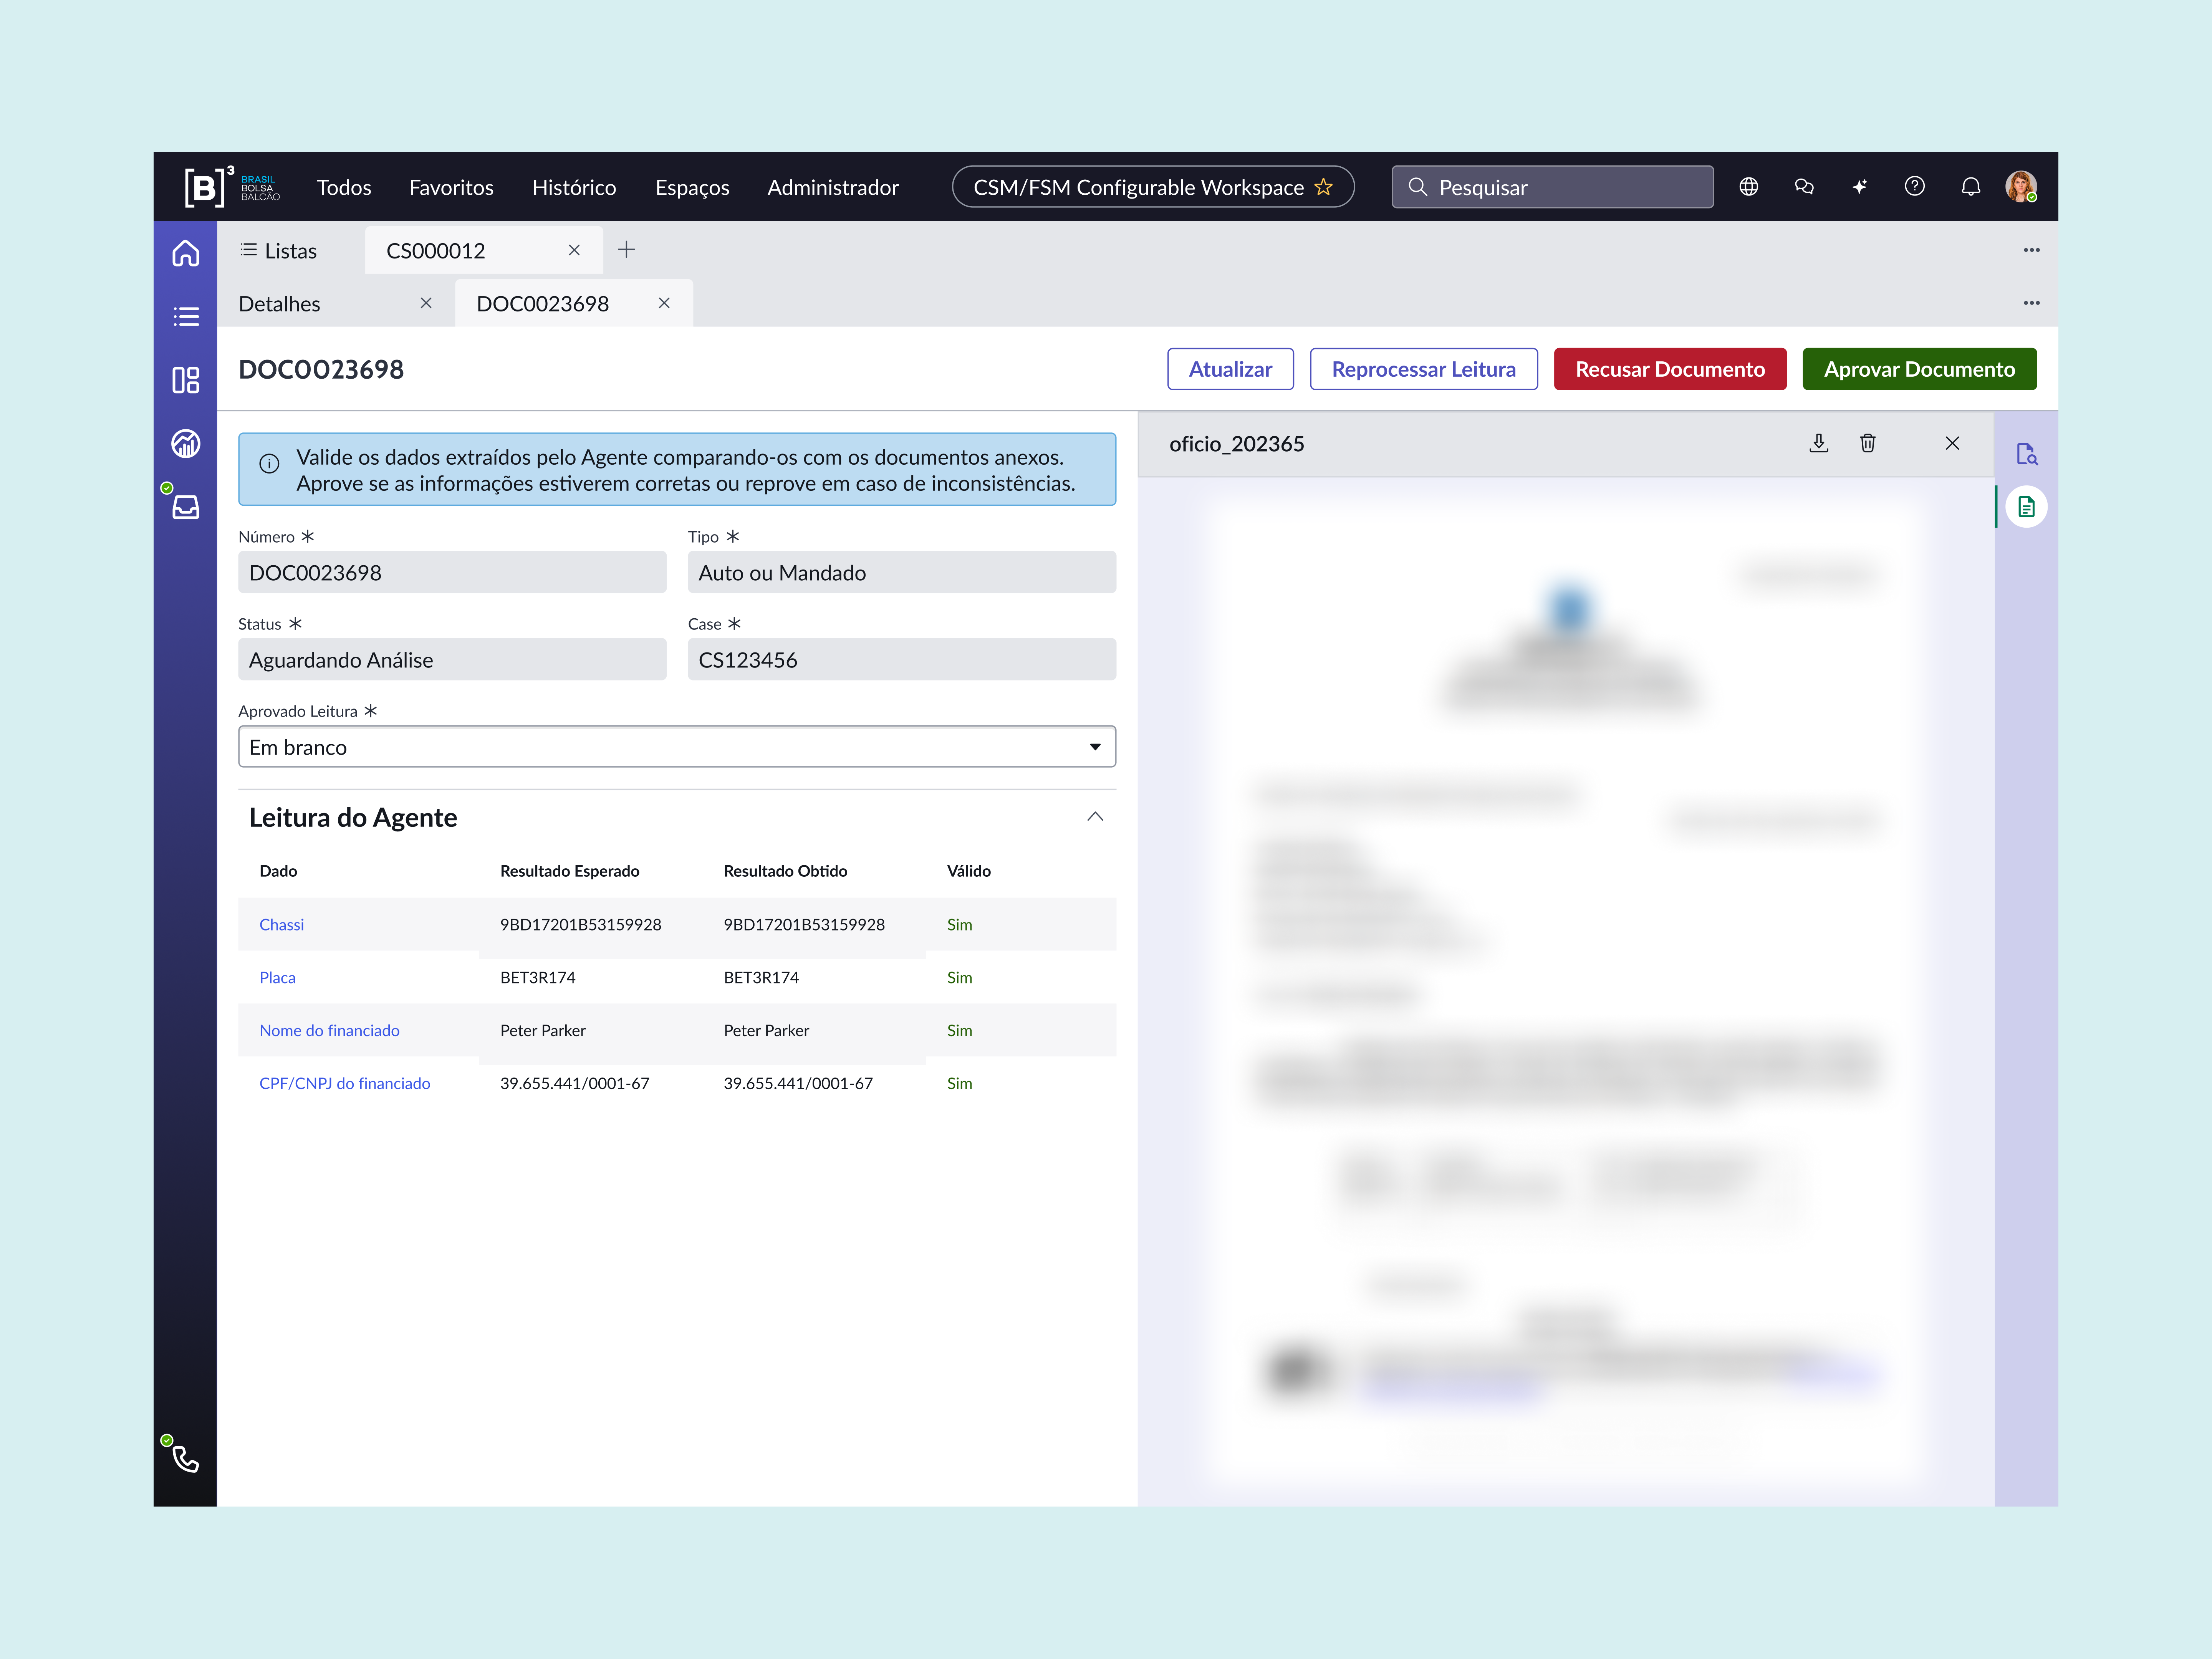Screen dimensions: 2212x1659
Task: Open the list view sidebar icon
Action: (x=185, y=317)
